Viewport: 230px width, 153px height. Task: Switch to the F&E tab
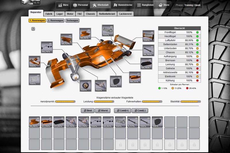point(80,14)
